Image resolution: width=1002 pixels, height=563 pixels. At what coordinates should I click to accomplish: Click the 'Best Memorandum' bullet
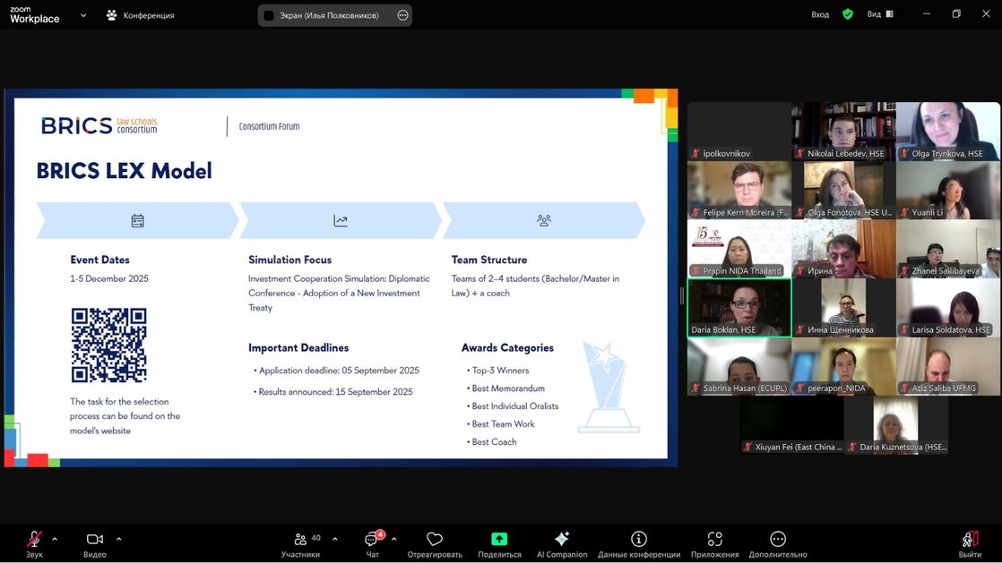[x=508, y=388]
